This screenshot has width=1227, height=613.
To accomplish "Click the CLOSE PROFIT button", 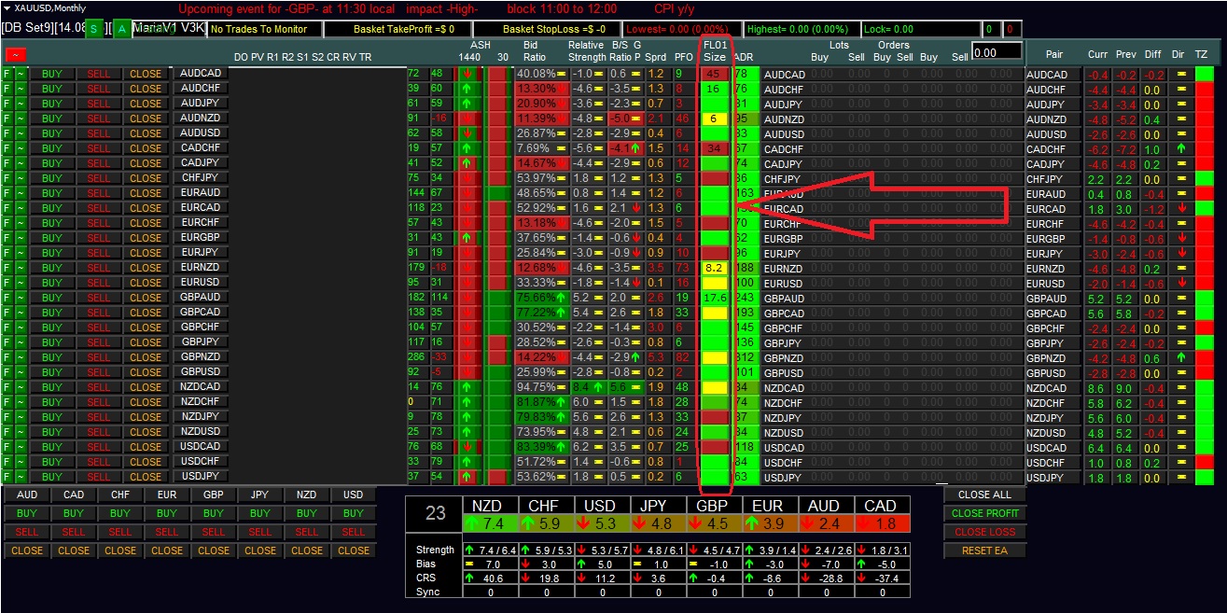I will point(984,513).
